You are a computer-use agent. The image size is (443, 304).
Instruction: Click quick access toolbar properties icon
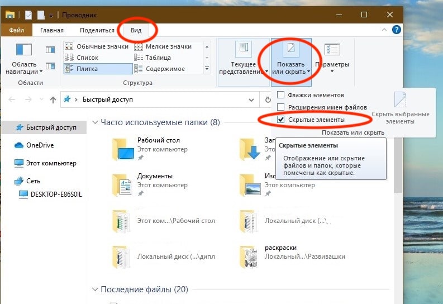[x=28, y=15]
